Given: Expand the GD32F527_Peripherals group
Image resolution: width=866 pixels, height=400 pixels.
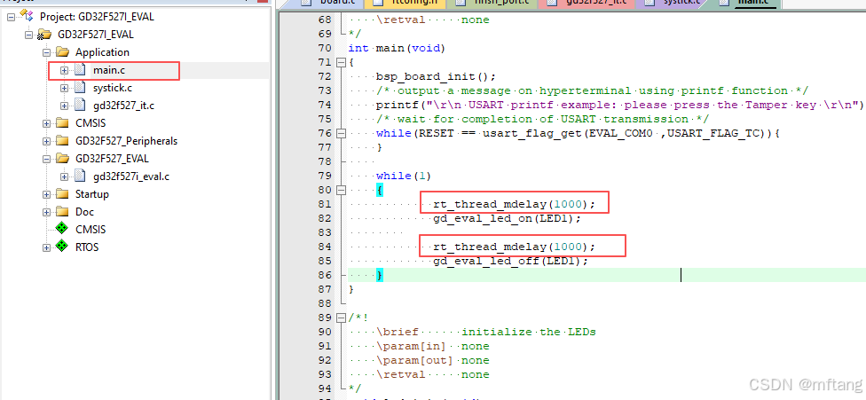Looking at the screenshot, I should (46, 141).
